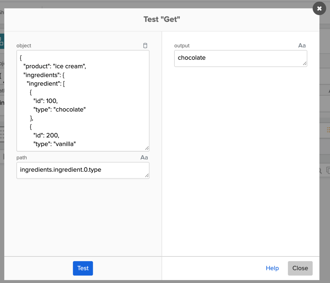Run the test with the blue Test button
Screen dimensions: 330x283
[x=83, y=268]
